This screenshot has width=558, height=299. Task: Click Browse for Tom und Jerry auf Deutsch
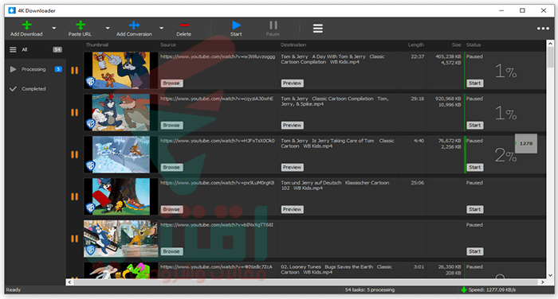(x=171, y=209)
